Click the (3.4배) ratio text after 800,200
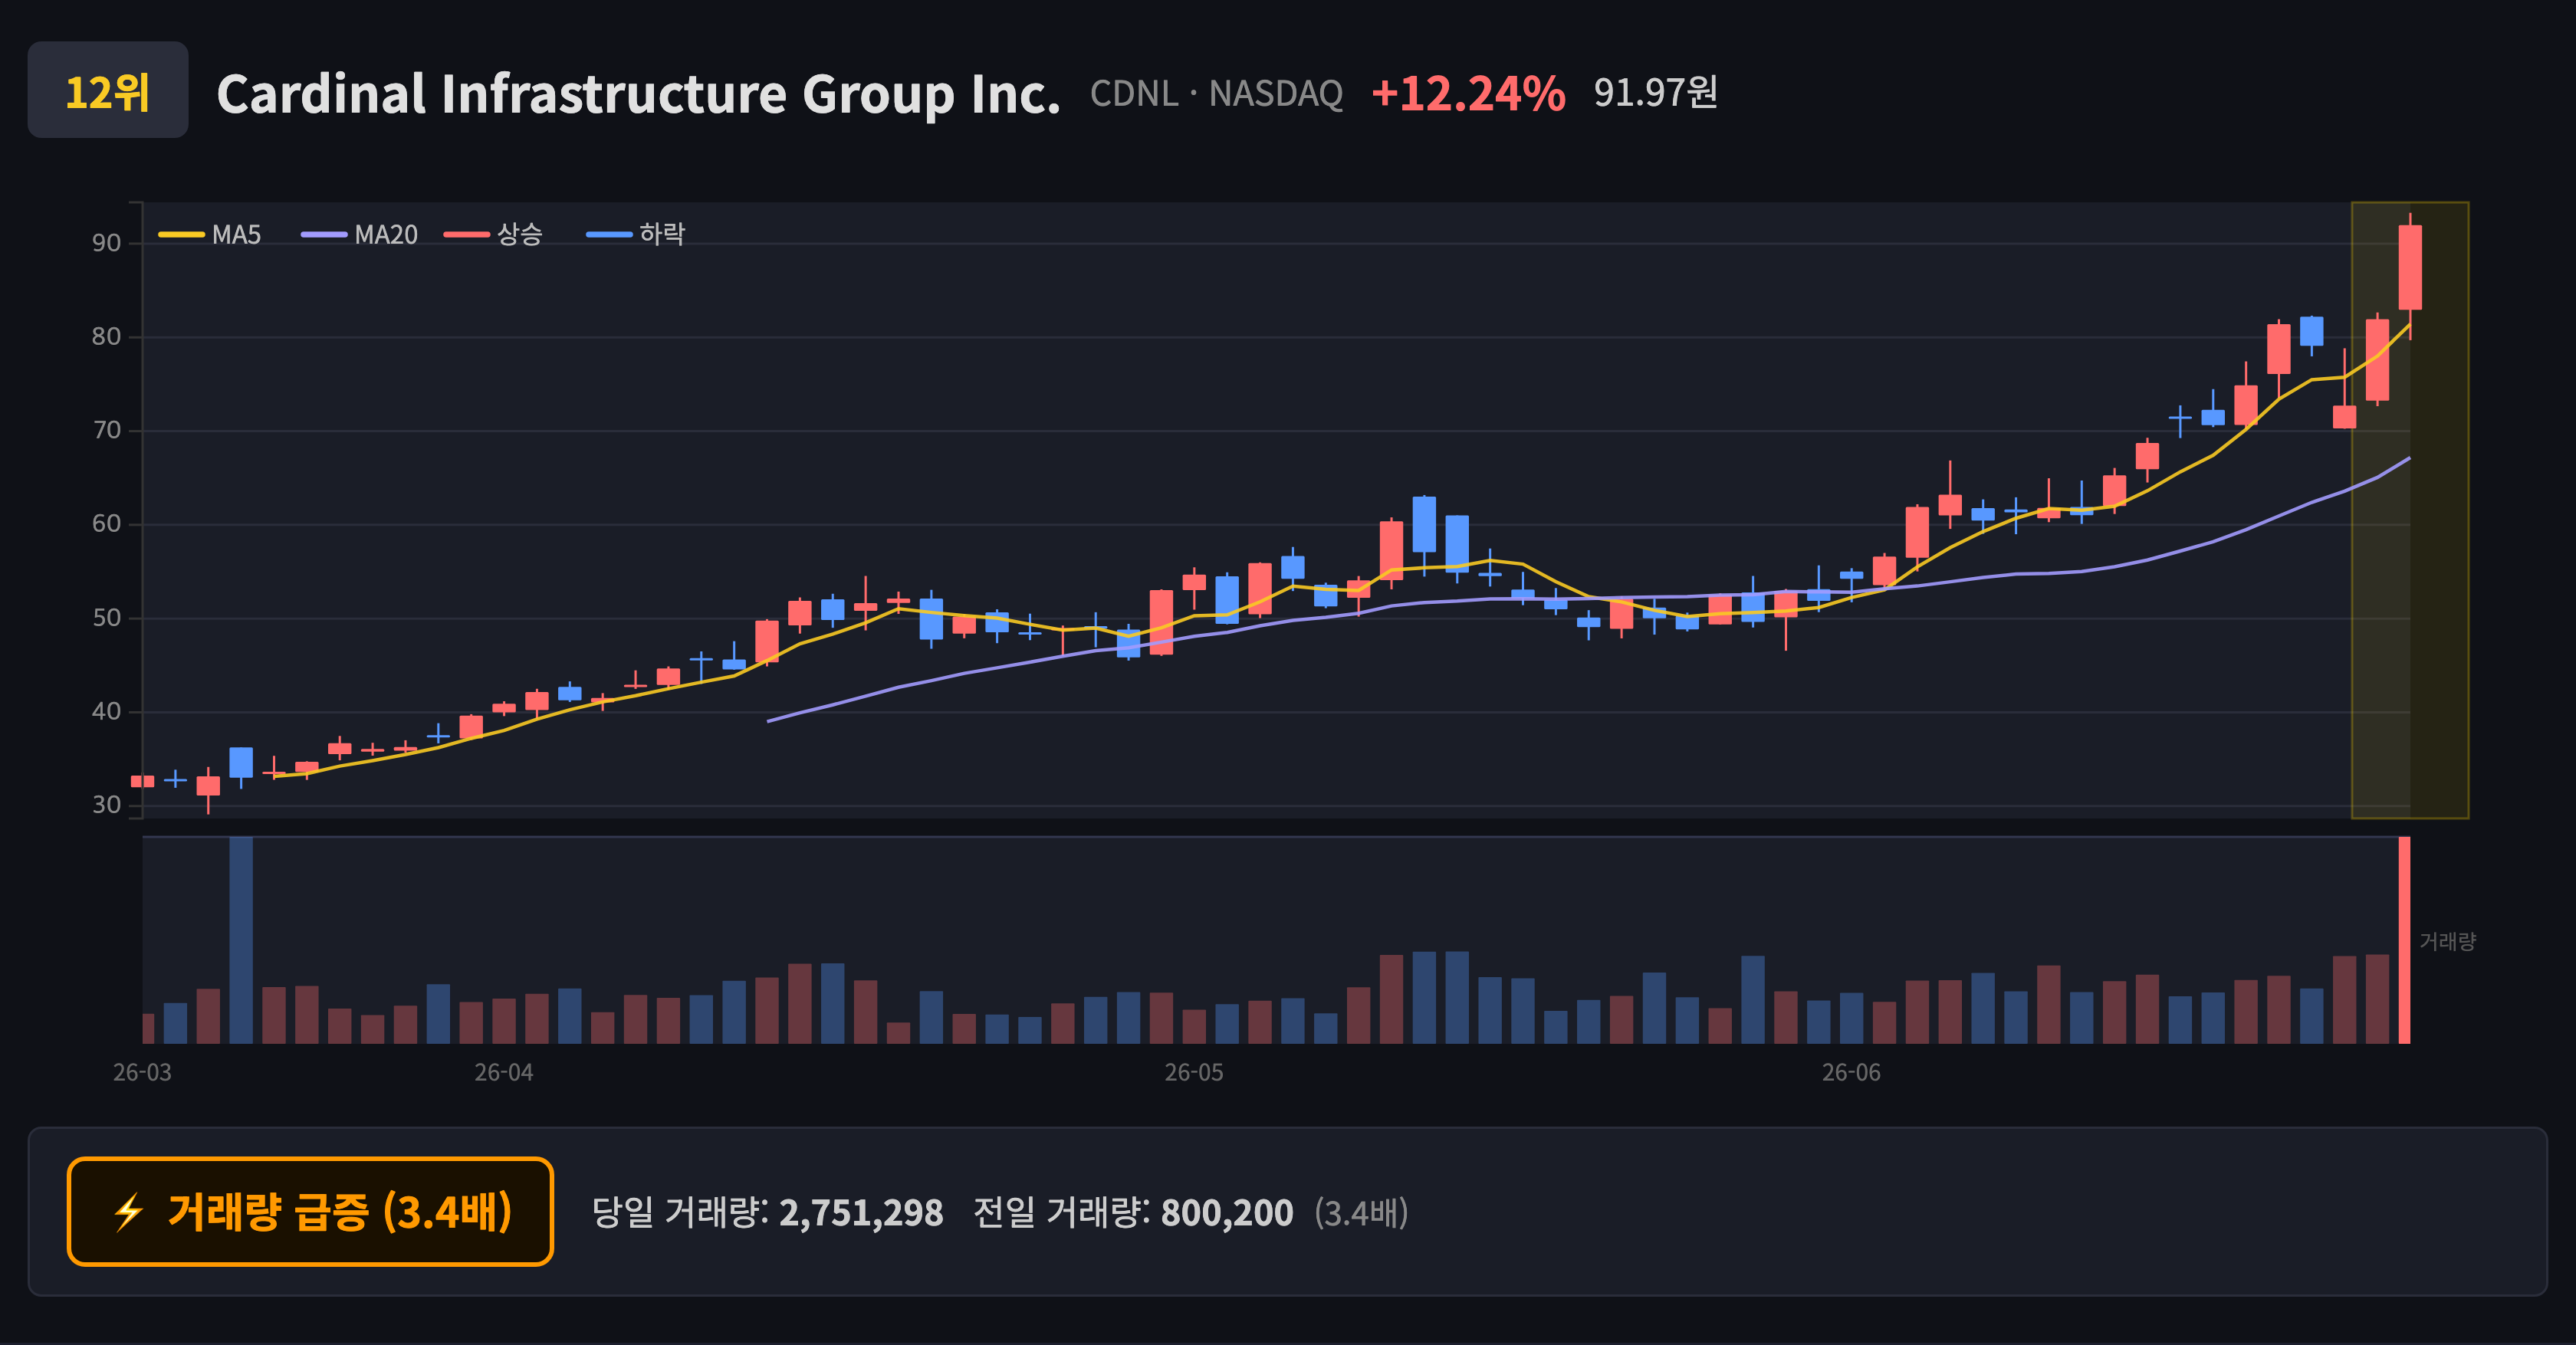Screen dimensions: 2576x1345 [1361, 1213]
